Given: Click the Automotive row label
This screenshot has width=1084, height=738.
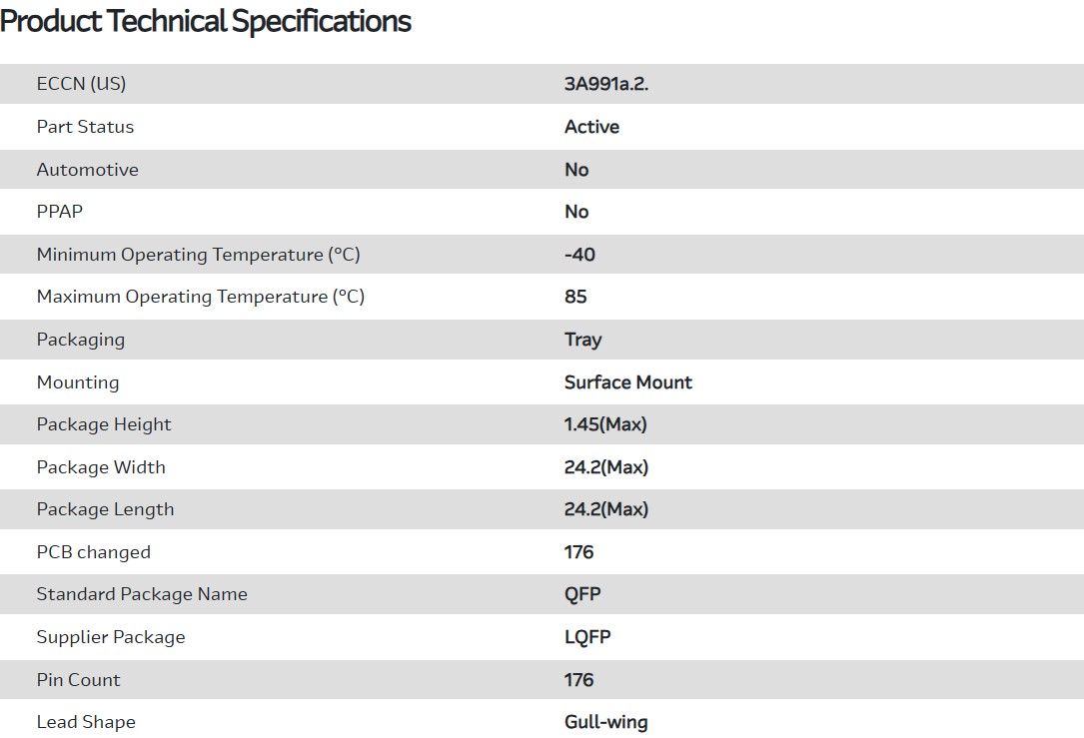Looking at the screenshot, I should pos(87,170).
